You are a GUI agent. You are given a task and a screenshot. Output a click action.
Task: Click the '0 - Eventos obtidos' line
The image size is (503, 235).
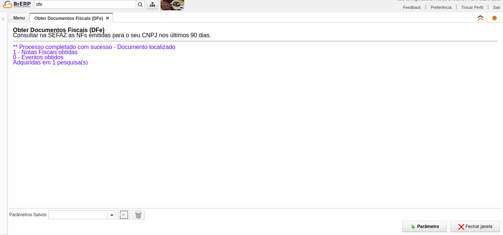tap(38, 57)
